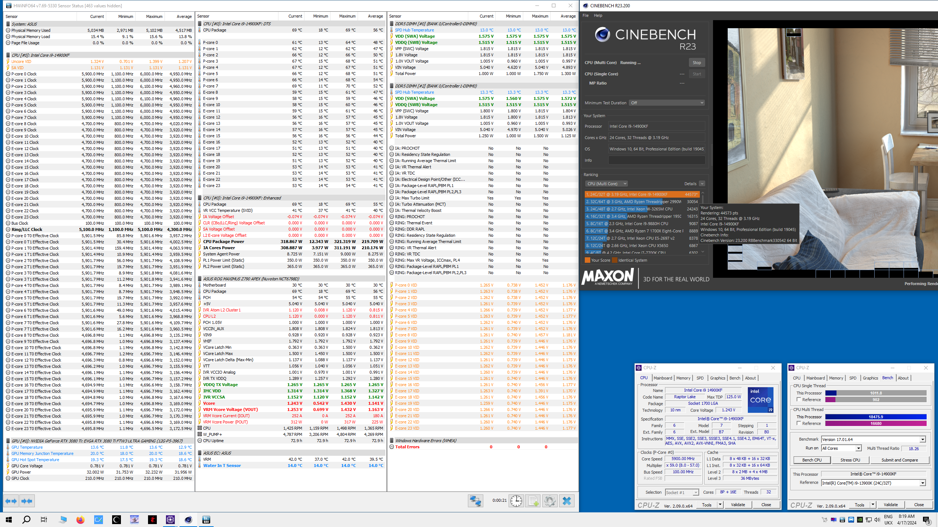Stop the Cinebench multi core run
Image resolution: width=938 pixels, height=527 pixels.
697,63
